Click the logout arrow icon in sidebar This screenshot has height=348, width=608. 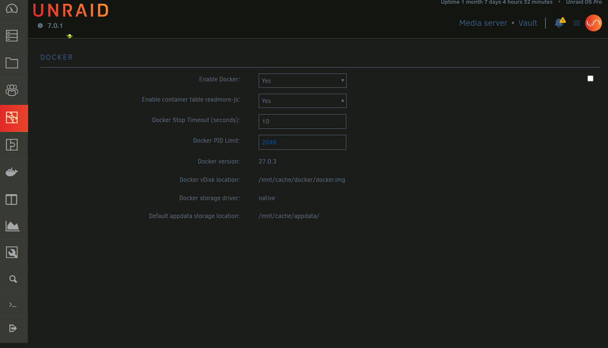click(x=13, y=328)
